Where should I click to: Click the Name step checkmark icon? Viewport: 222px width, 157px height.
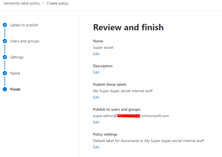(x=5, y=73)
